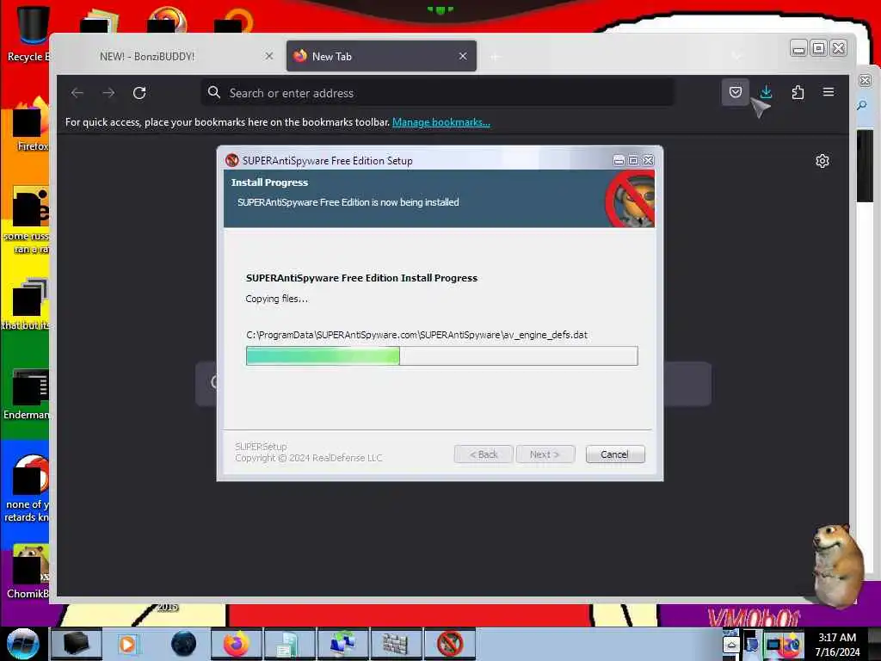881x661 pixels.
Task: Open the black box taskbar item
Action: pos(76,644)
